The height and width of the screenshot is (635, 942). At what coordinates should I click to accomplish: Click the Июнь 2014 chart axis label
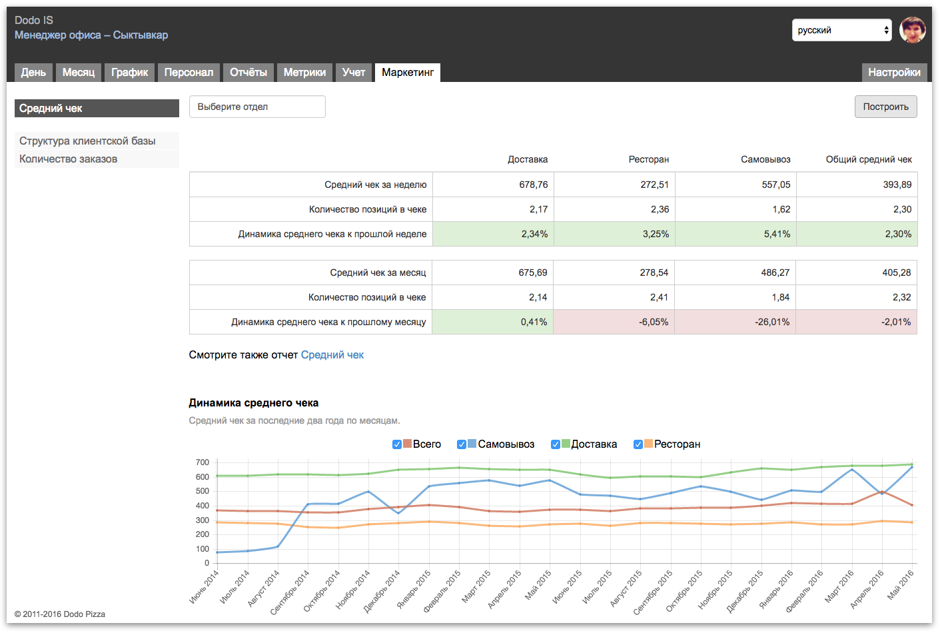tap(205, 586)
